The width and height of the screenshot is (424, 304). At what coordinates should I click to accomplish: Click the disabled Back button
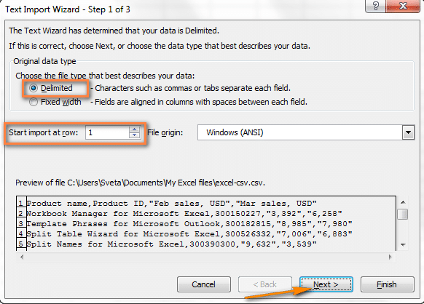point(265,284)
